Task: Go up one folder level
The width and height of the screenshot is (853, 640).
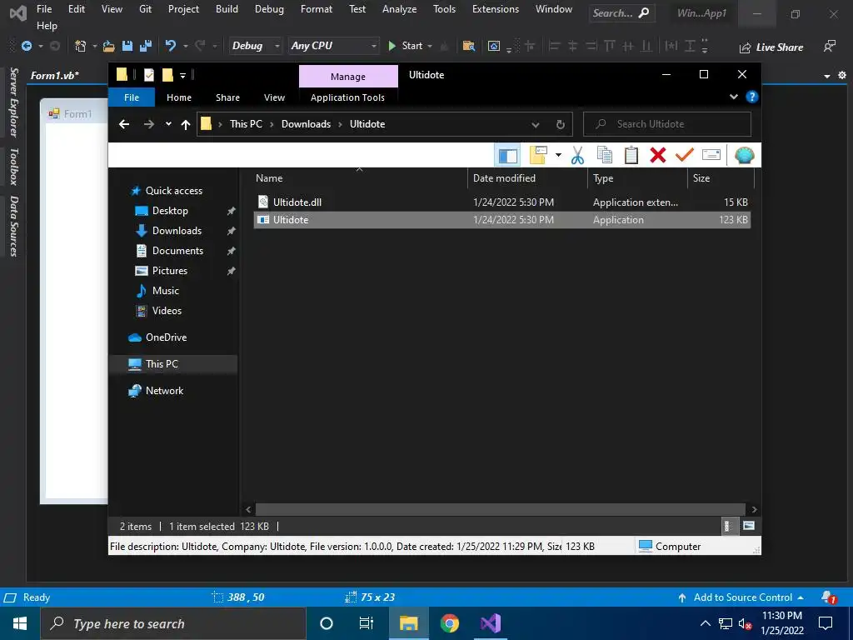Action: [x=186, y=125]
